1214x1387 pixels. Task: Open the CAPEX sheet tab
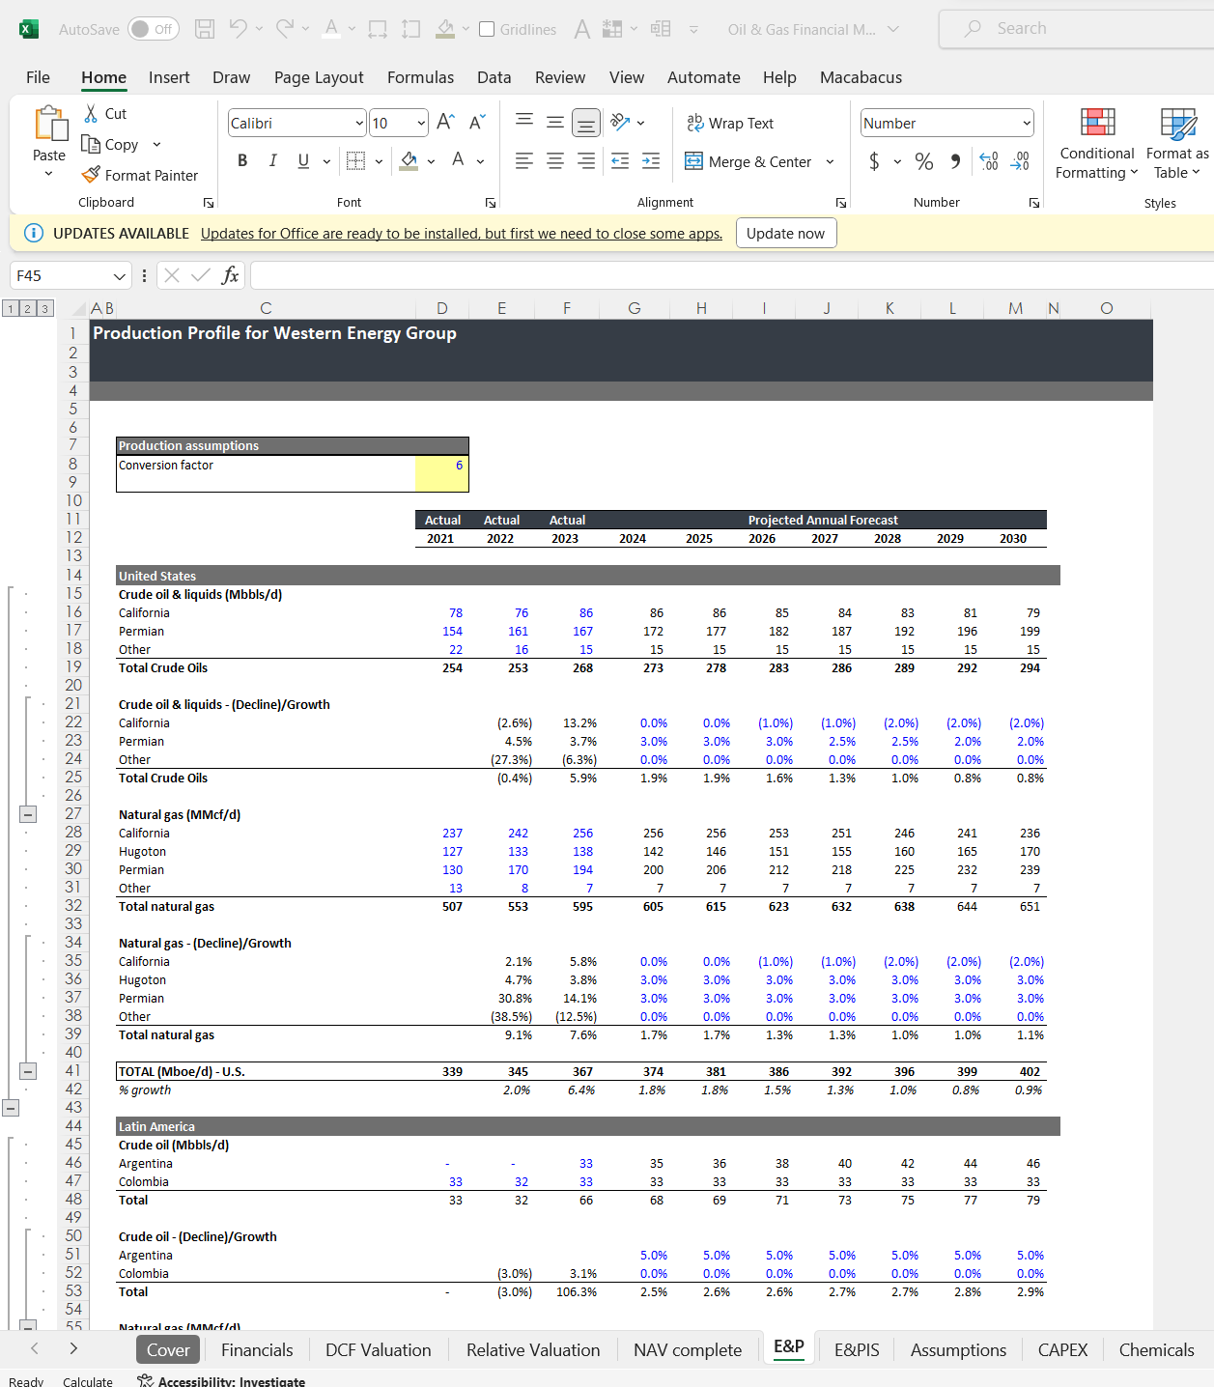point(1062,1349)
